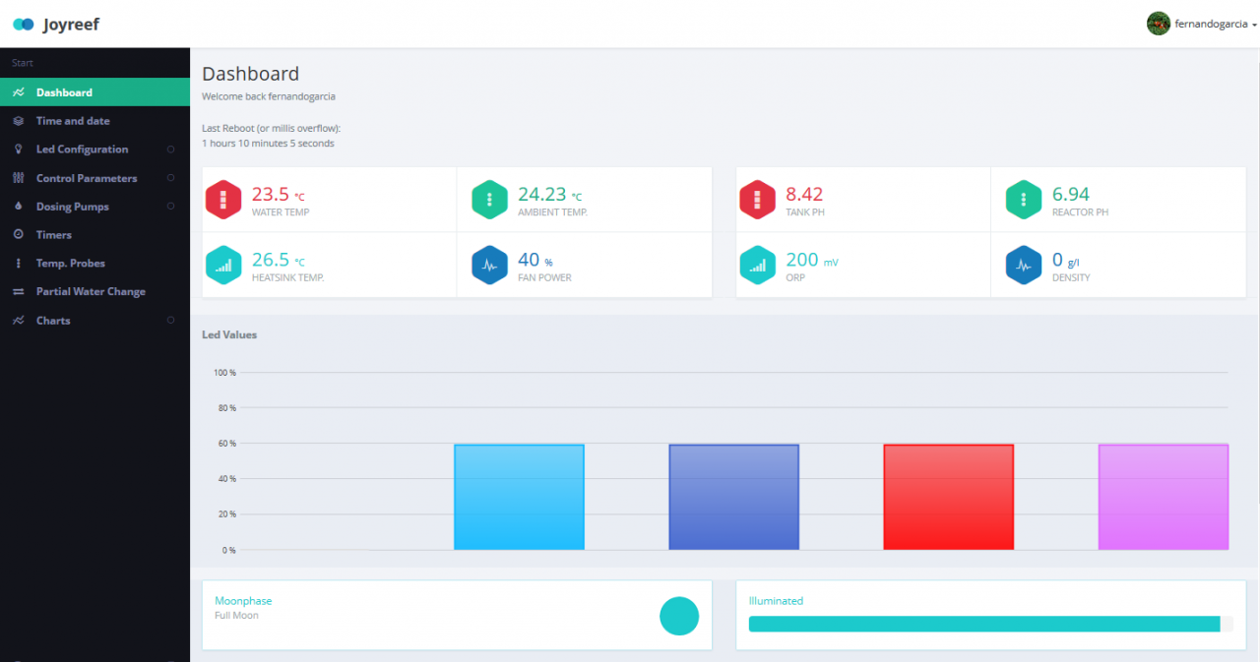Click the Joyreef logo in header
Screen dimensions: 1260x662
(56, 24)
